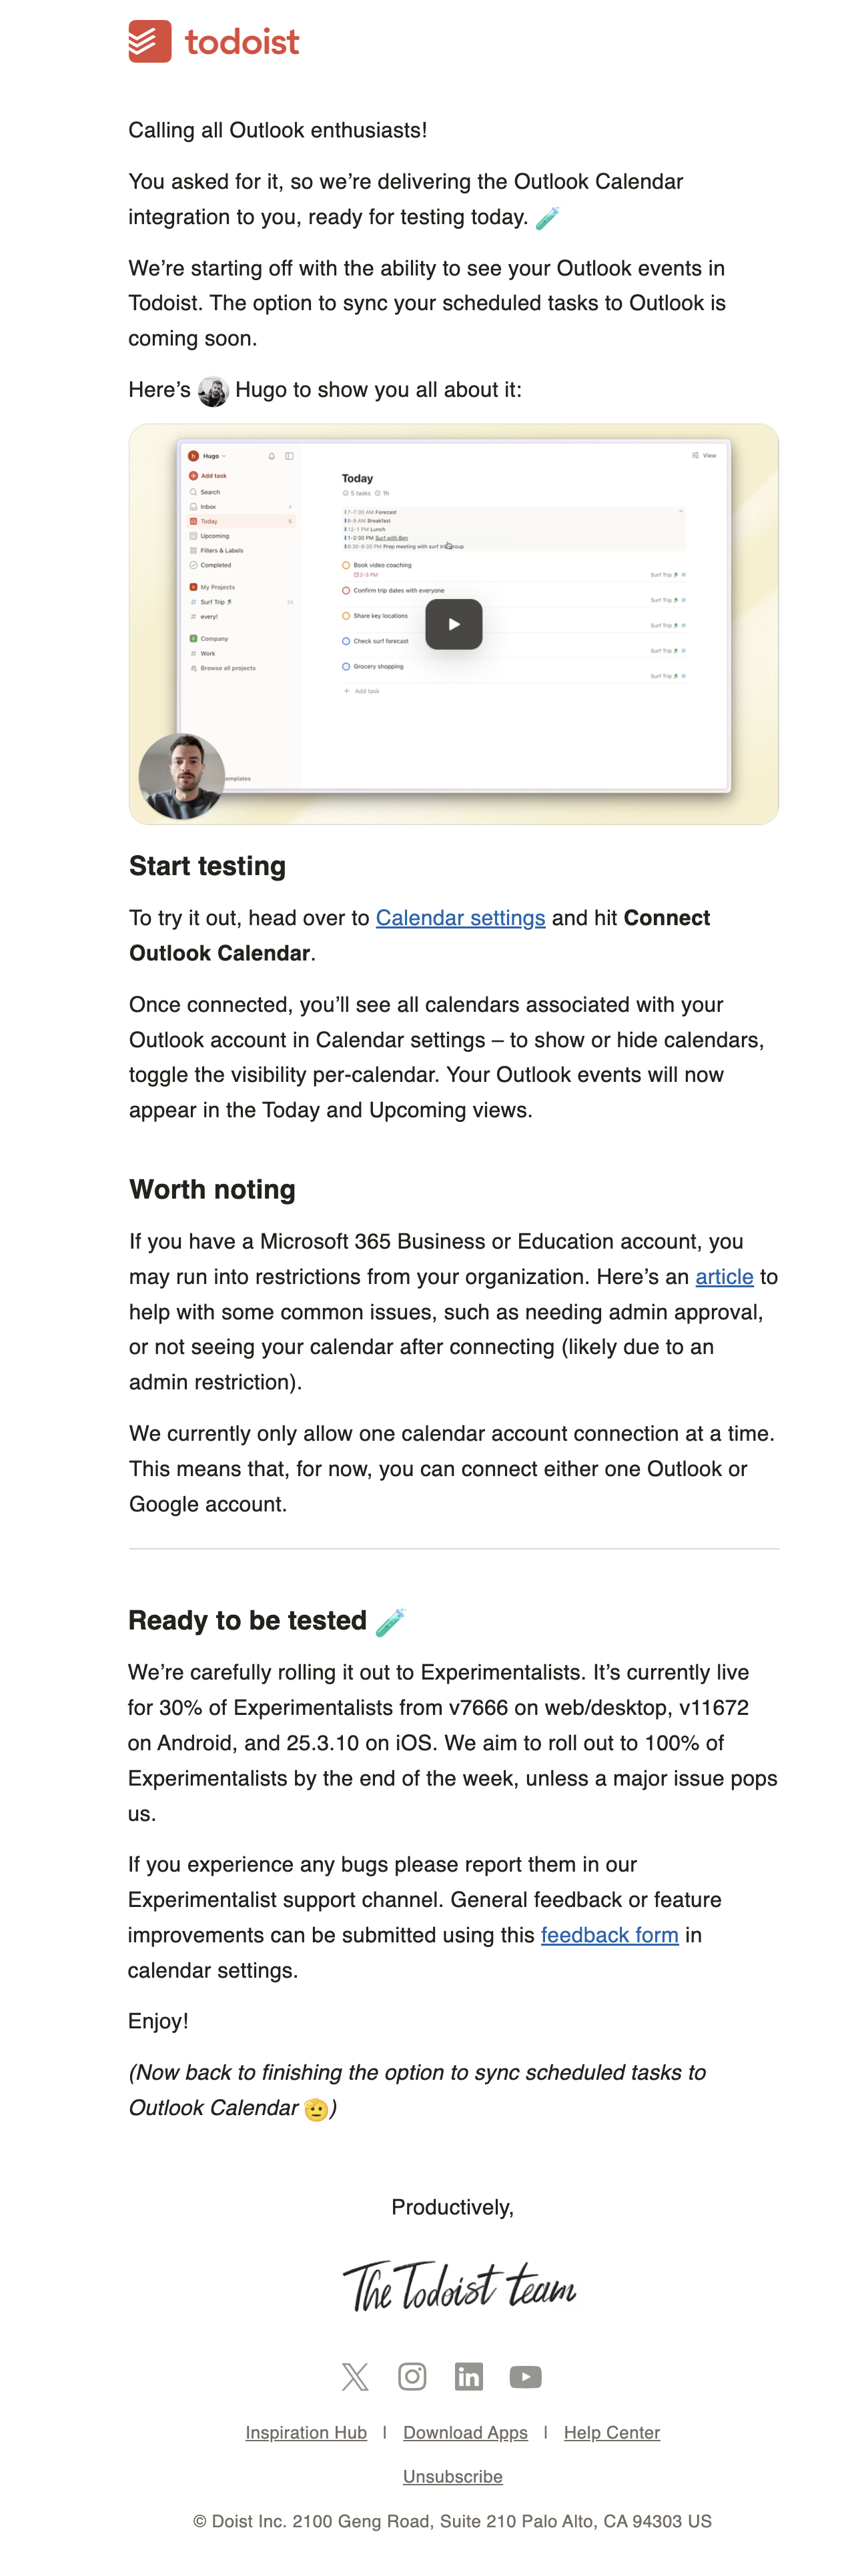This screenshot has height=2576, width=860.
Task: Mark Check surf forecast as complete
Action: 346,641
